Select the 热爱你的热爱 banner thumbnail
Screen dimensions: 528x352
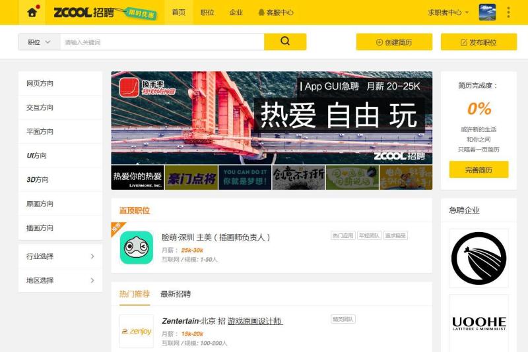(x=137, y=177)
